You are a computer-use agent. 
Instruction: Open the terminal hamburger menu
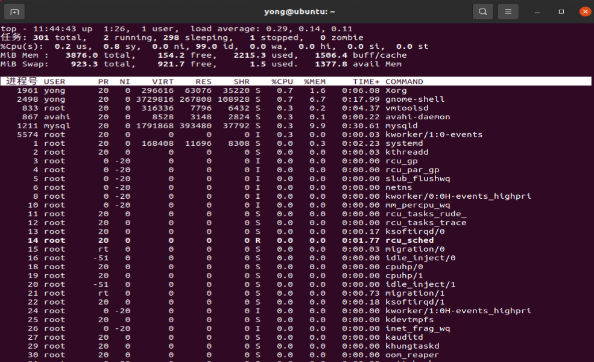click(508, 11)
